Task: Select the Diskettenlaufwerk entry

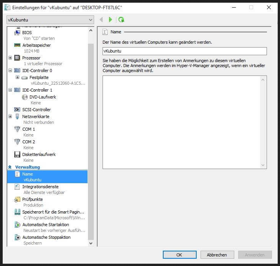Action: click(x=39, y=154)
